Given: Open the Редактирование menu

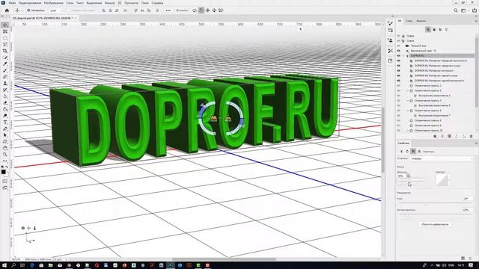Looking at the screenshot, I should [30, 3].
